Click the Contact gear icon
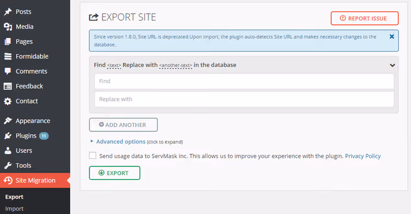This screenshot has height=214, width=411. [x=8, y=101]
